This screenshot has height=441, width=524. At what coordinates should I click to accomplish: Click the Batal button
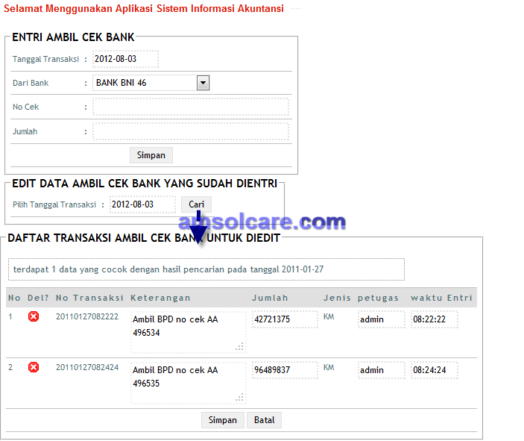click(264, 420)
